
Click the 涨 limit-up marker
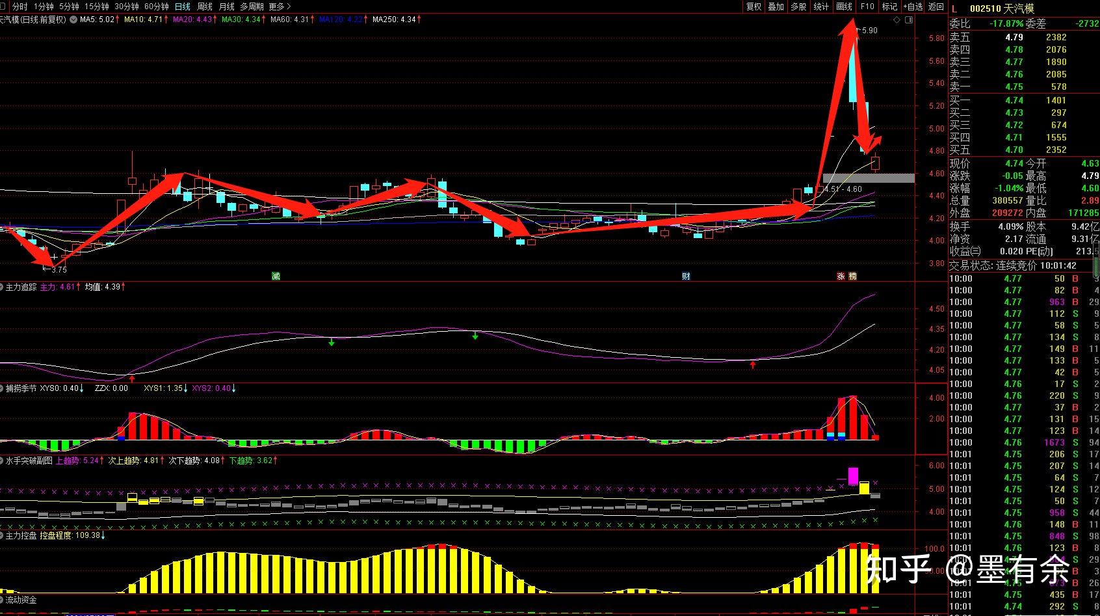[841, 276]
